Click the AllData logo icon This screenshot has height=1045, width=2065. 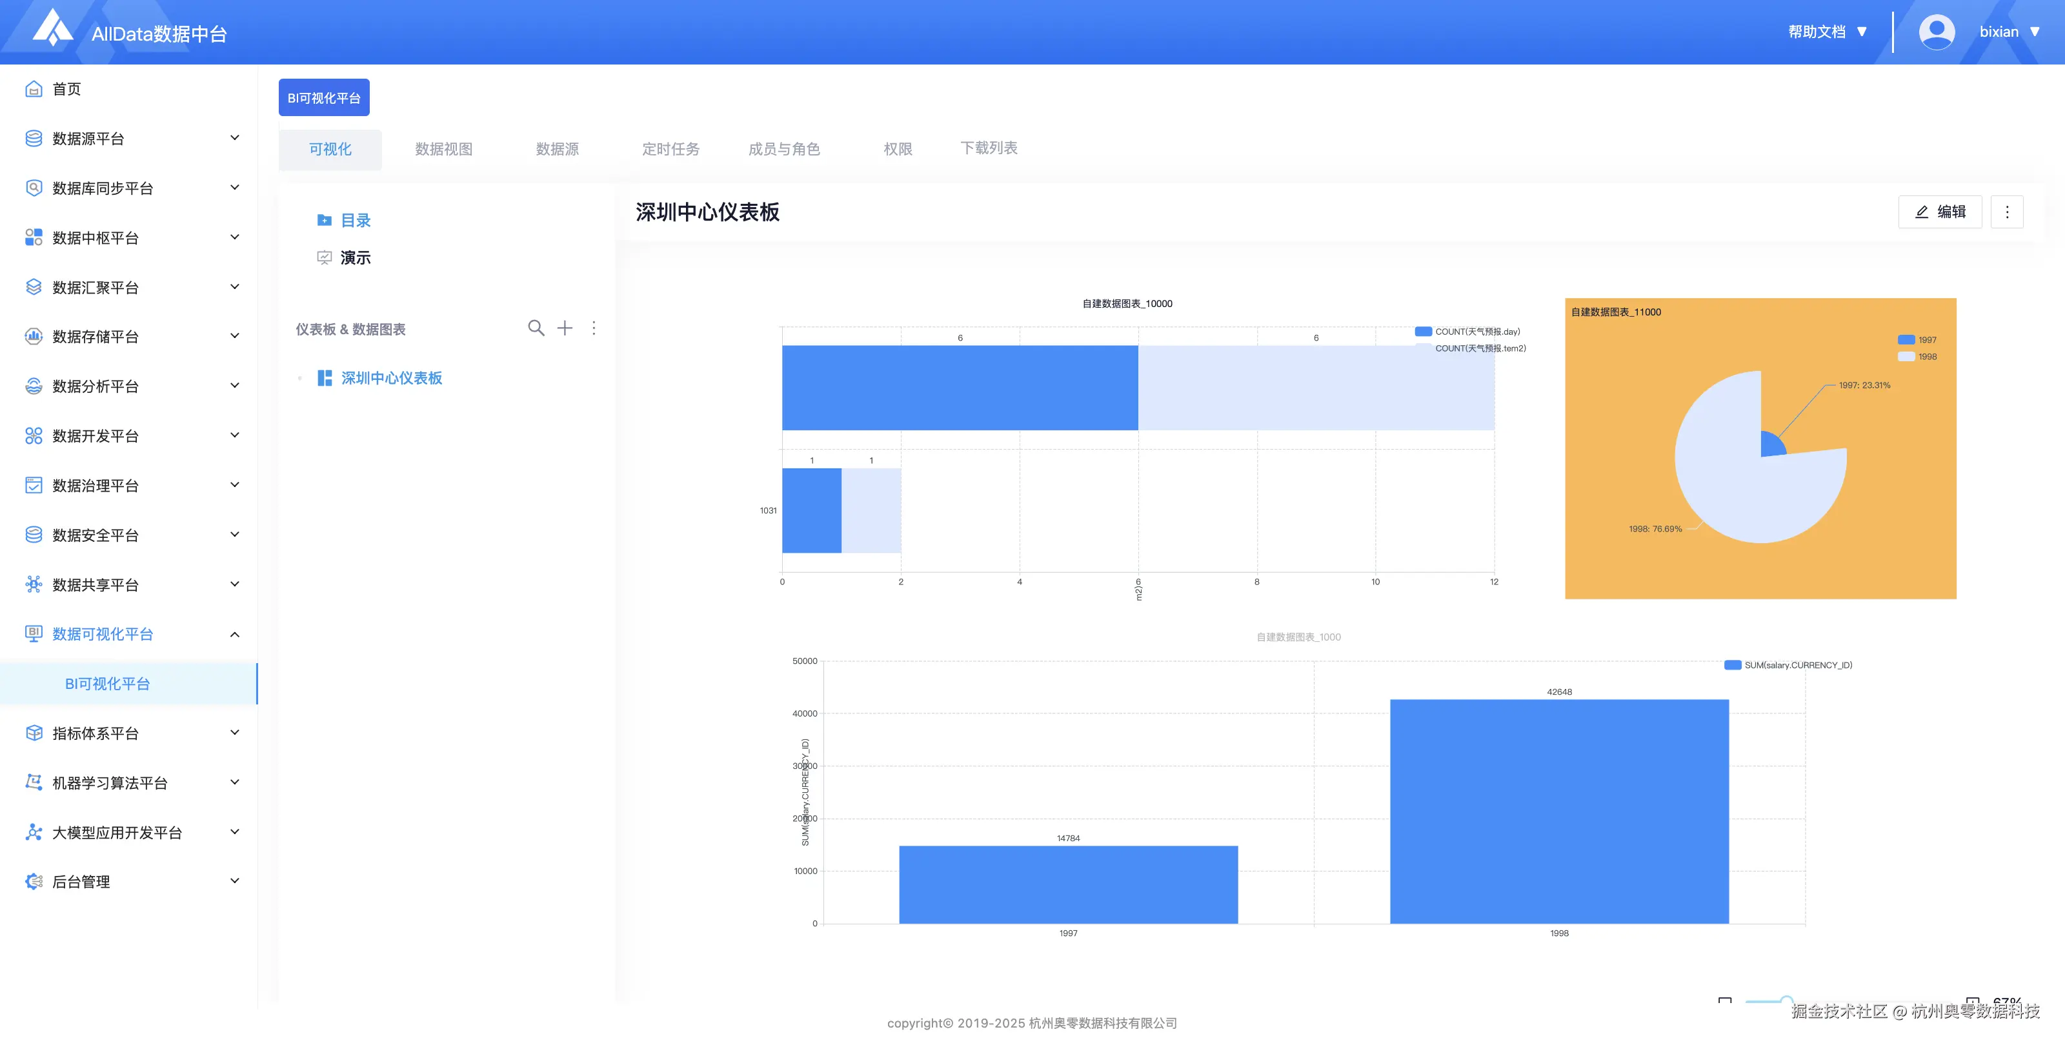click(x=53, y=29)
